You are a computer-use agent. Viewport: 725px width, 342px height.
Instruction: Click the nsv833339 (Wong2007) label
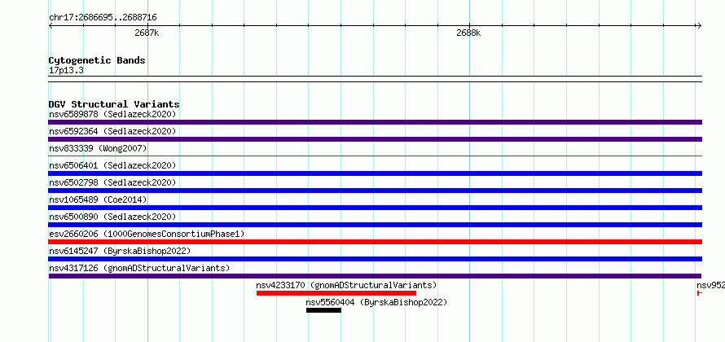[98, 148]
